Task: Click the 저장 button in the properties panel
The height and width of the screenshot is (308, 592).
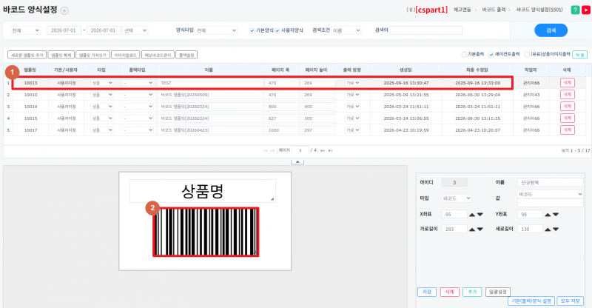Action: (x=427, y=292)
